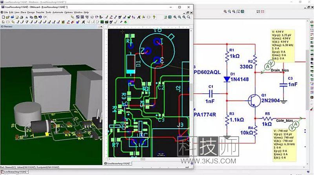Click the green DRC chip icon in second row

(102, 22)
